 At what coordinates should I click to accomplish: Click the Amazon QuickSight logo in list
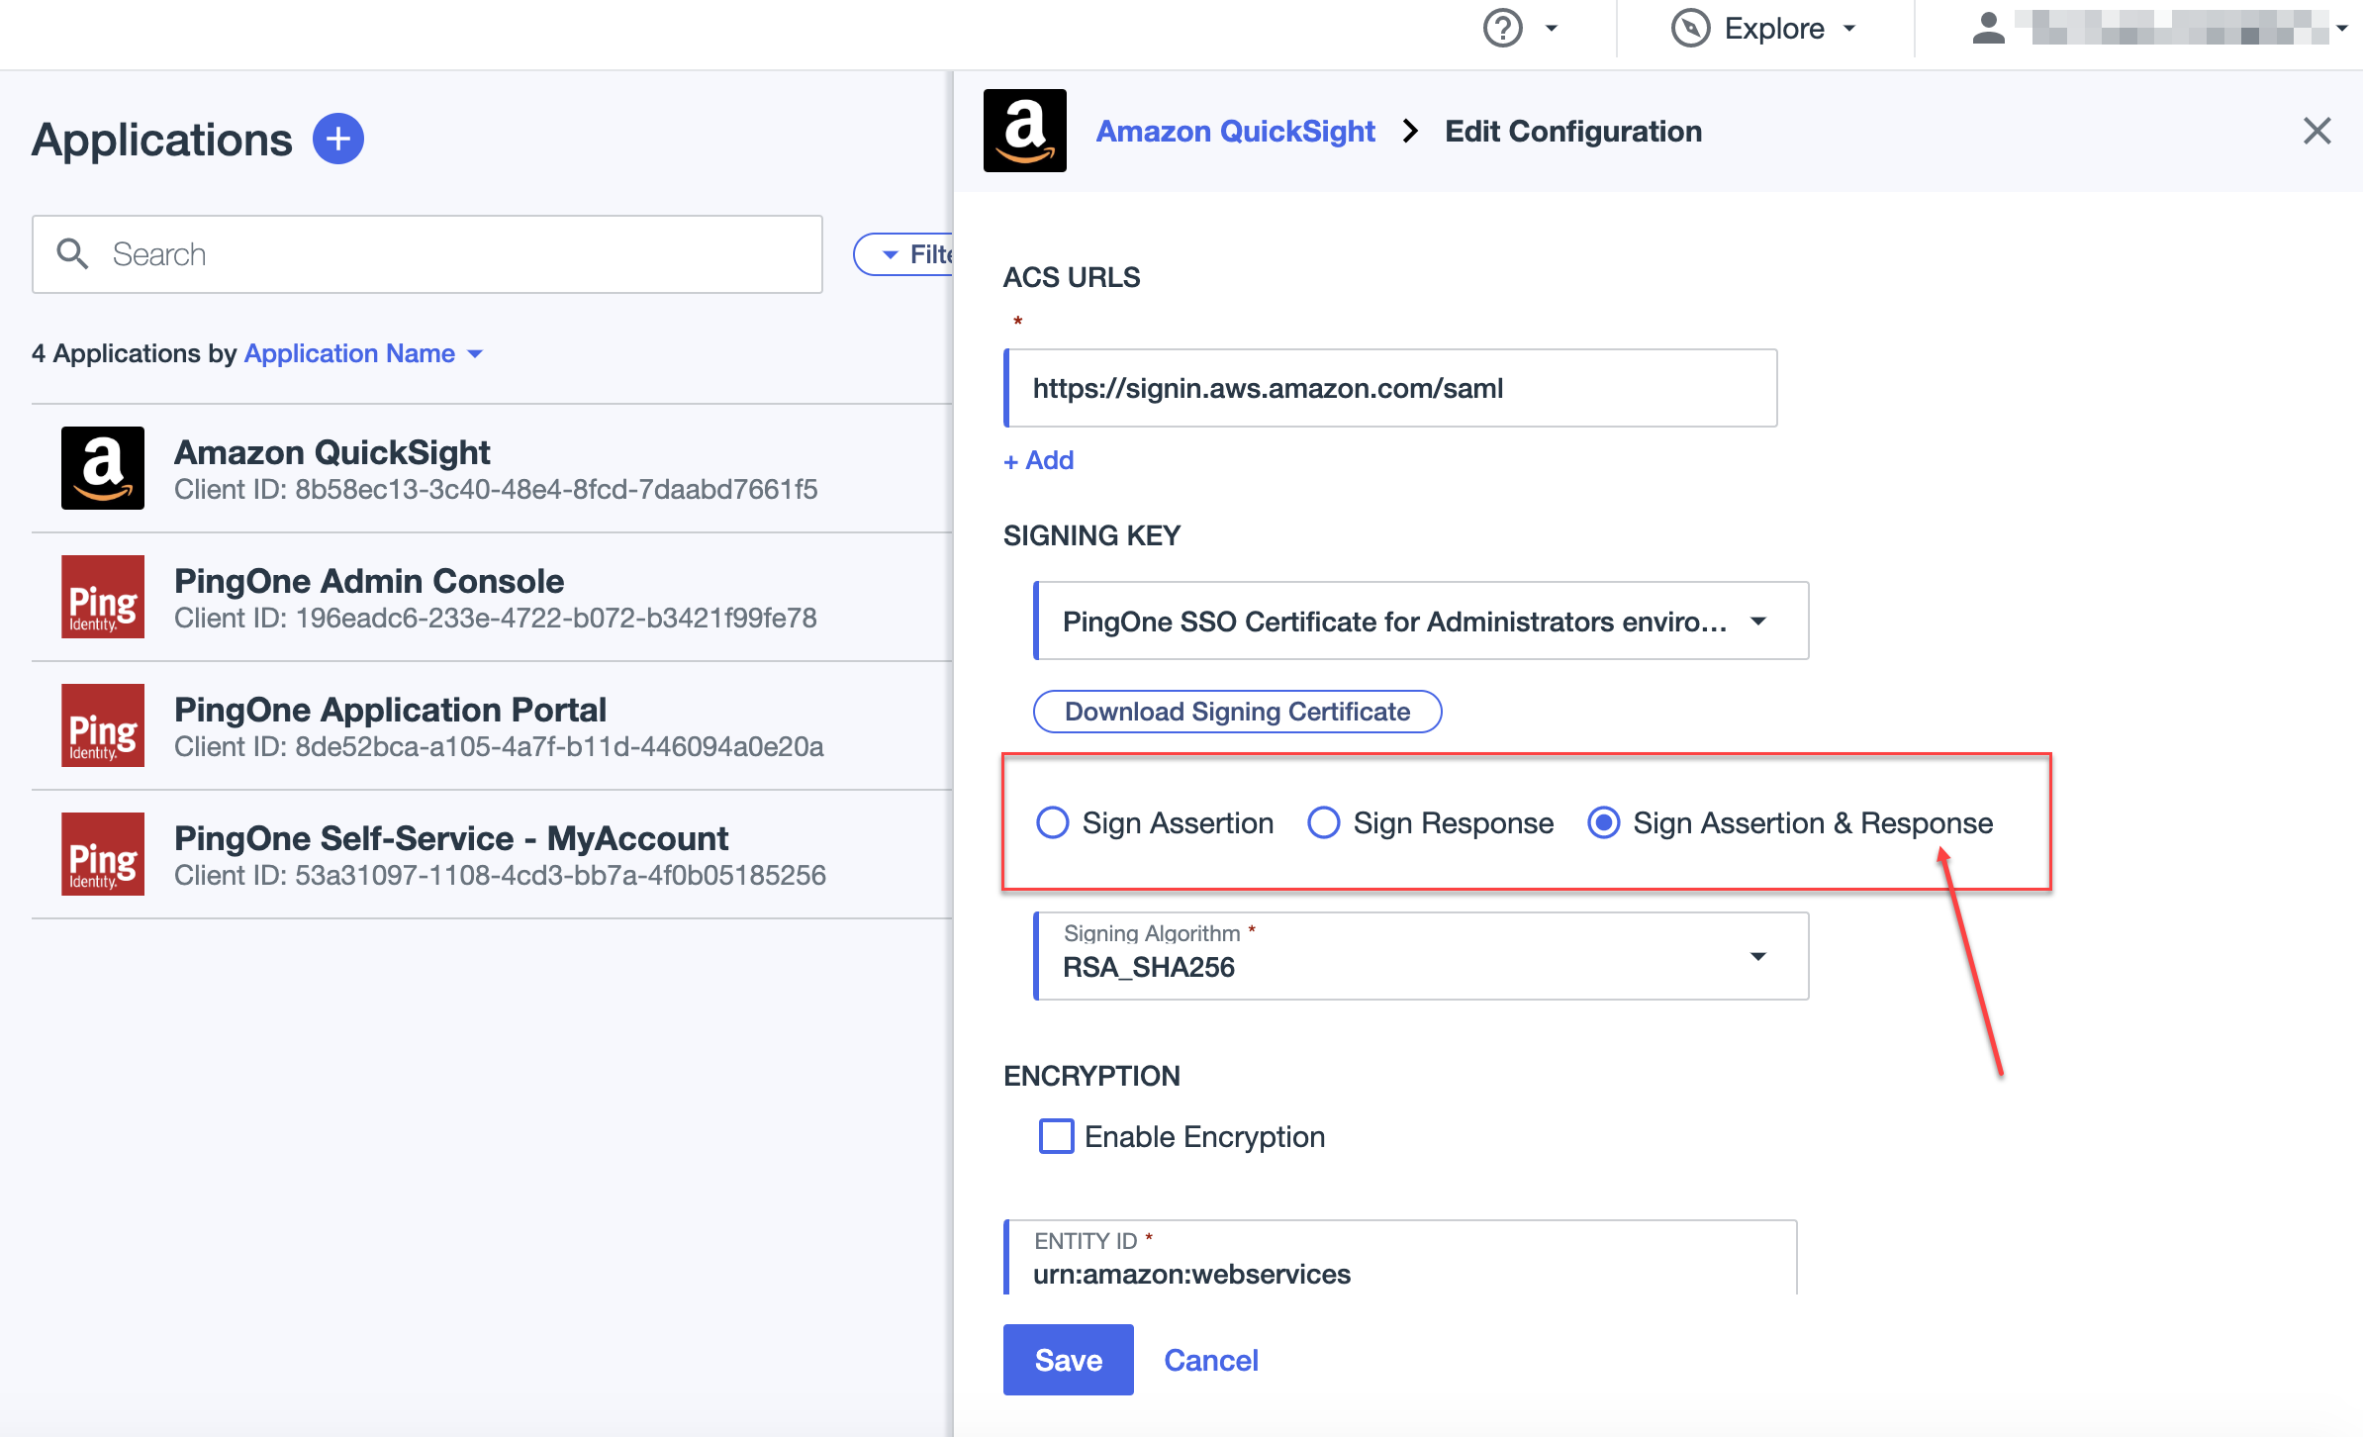(x=103, y=468)
